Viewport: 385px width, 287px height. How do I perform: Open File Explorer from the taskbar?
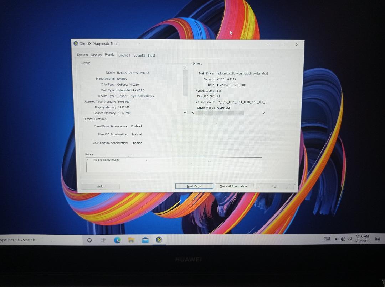[131, 240]
